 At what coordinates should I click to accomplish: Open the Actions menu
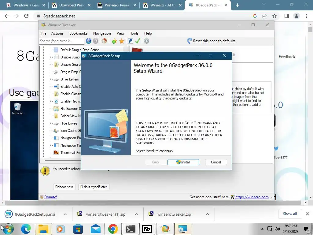click(57, 33)
